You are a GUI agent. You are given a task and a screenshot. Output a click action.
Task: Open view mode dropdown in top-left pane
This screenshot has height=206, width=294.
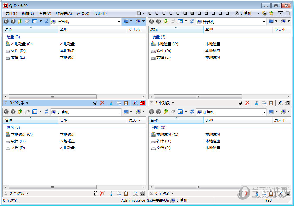[40, 21]
